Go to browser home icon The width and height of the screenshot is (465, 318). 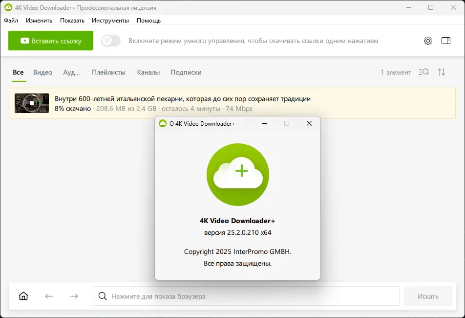[23, 296]
